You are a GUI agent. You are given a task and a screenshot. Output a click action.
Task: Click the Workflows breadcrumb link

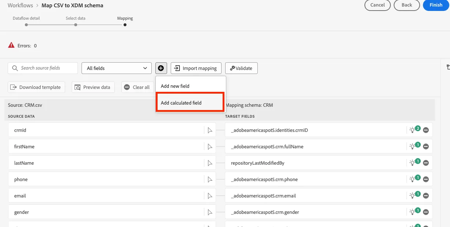[20, 5]
